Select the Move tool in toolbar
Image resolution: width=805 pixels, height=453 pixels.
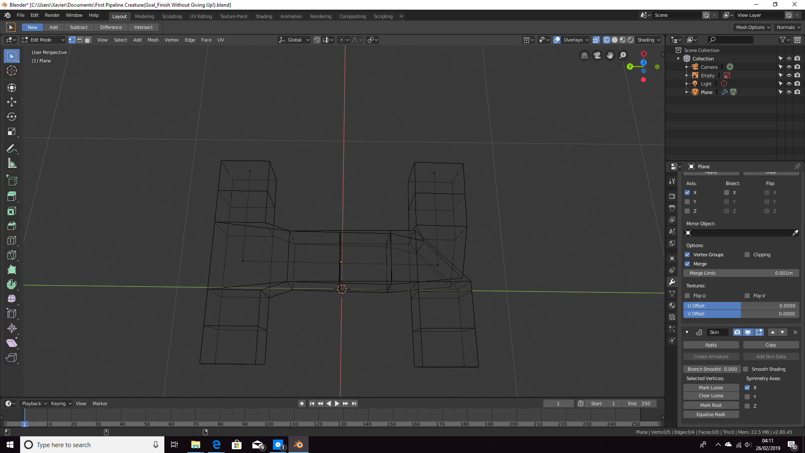[12, 102]
